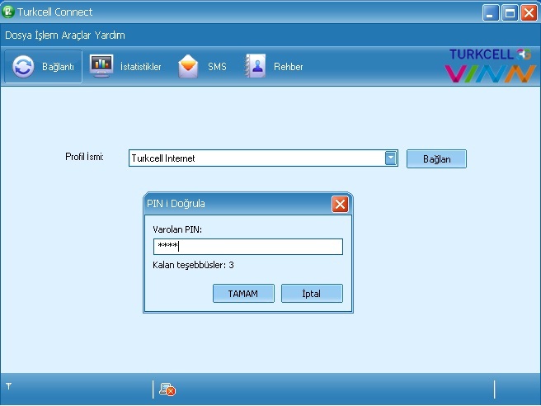Cancel with the İptal button
This screenshot has width=541, height=406.
tap(312, 294)
